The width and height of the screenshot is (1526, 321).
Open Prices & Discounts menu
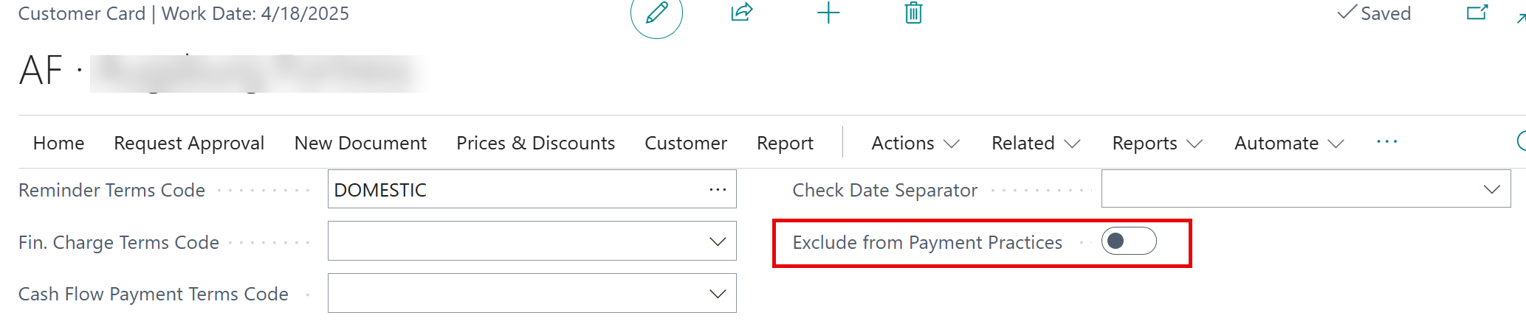[x=535, y=143]
